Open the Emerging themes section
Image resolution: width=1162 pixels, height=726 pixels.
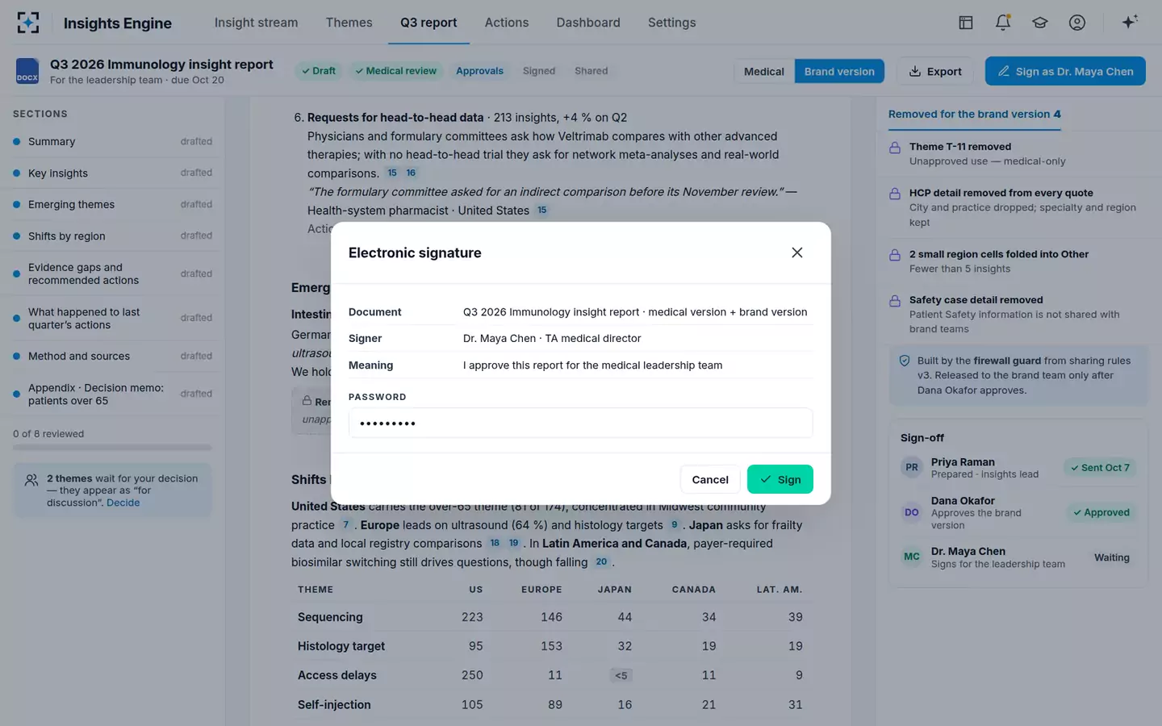pyautogui.click(x=112, y=204)
